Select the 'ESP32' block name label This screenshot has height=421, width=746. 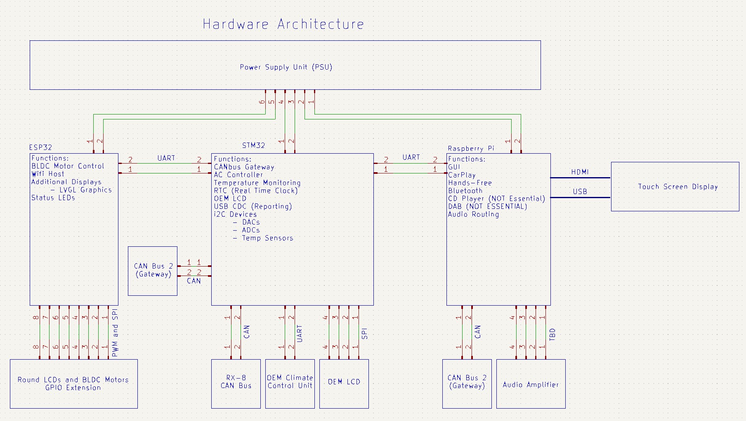40,147
